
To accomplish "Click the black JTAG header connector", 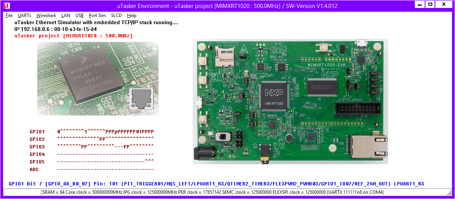I will pos(358,110).
